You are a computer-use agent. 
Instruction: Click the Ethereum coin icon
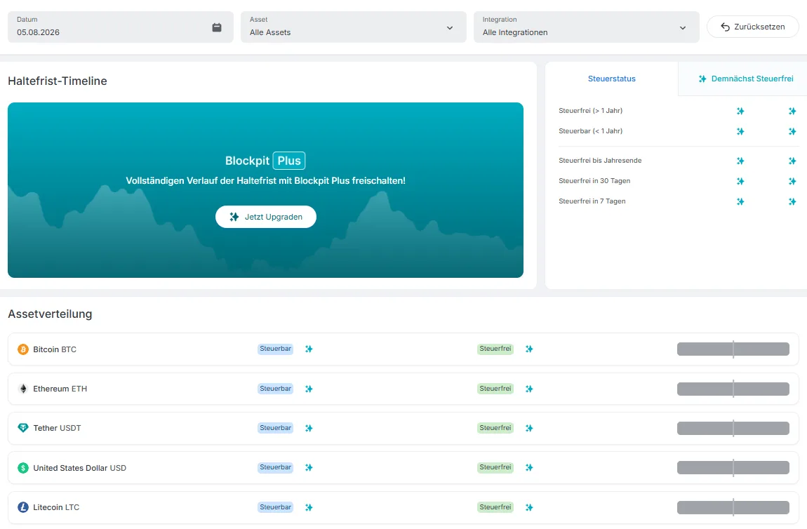tap(23, 389)
